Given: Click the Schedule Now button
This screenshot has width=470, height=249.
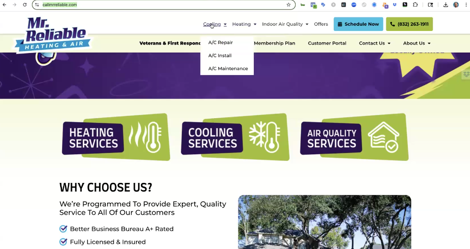Looking at the screenshot, I should pyautogui.click(x=358, y=24).
